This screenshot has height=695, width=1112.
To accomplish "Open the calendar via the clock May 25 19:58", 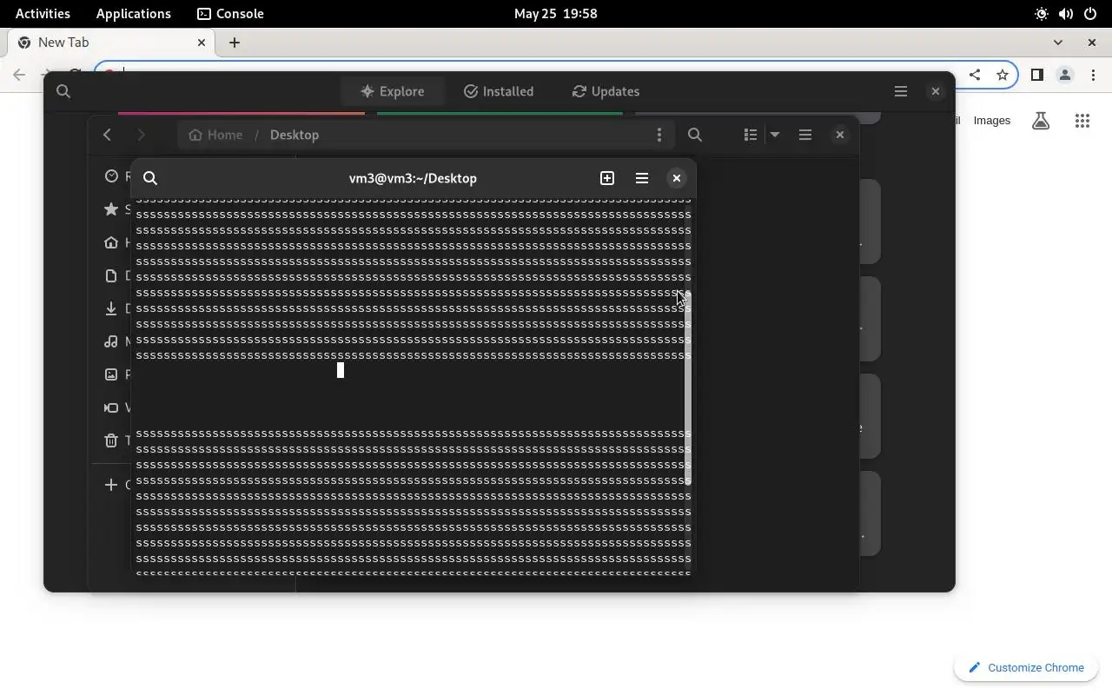I will [556, 14].
